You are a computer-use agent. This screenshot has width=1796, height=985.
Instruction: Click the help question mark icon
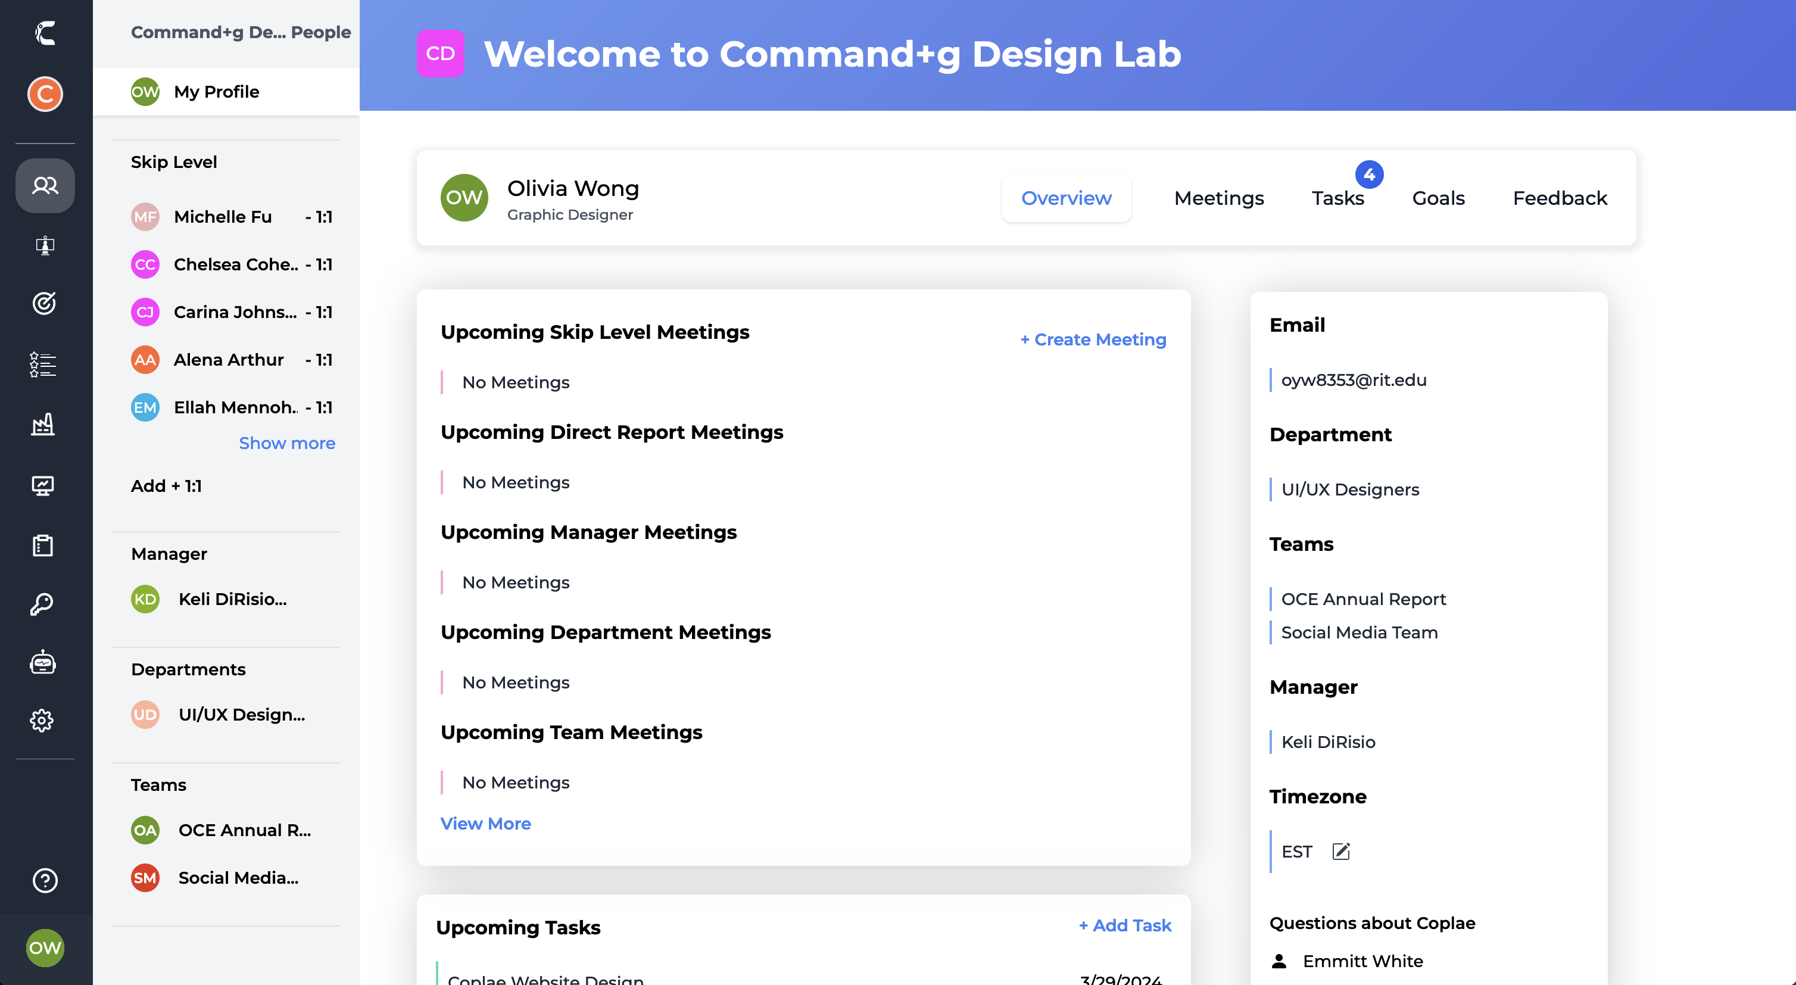coord(45,880)
